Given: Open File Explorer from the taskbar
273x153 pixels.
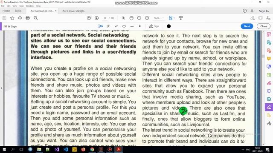Looking at the screenshot, I should tap(39, 149).
